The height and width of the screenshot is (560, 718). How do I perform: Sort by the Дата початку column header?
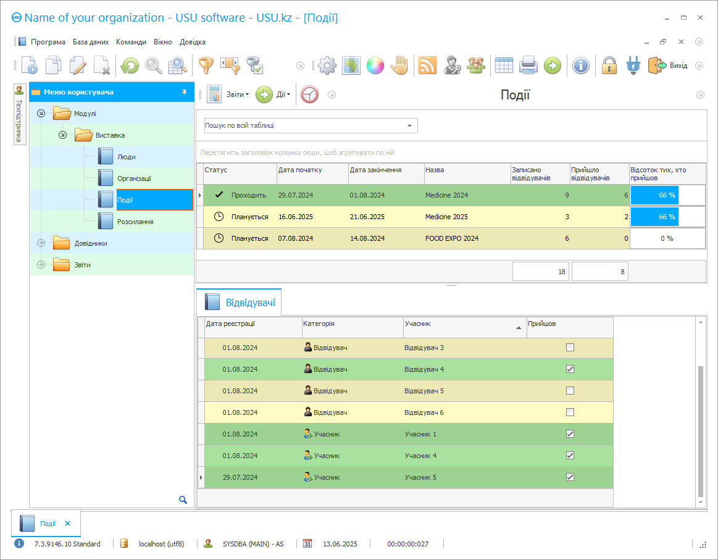click(x=313, y=173)
